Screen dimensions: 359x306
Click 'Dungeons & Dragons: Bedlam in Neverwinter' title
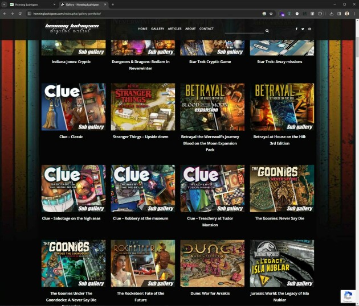[x=141, y=65]
